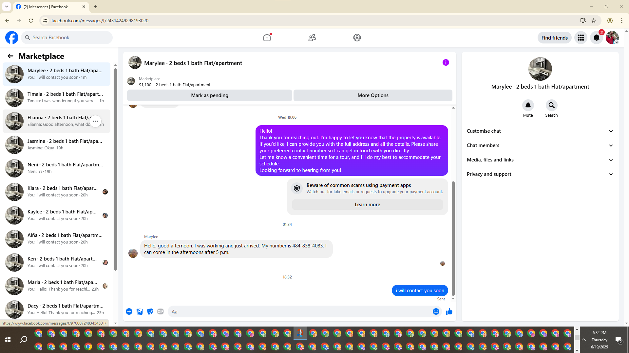This screenshot has height=353, width=629.
Task: Click the Find friends button
Action: tap(554, 38)
